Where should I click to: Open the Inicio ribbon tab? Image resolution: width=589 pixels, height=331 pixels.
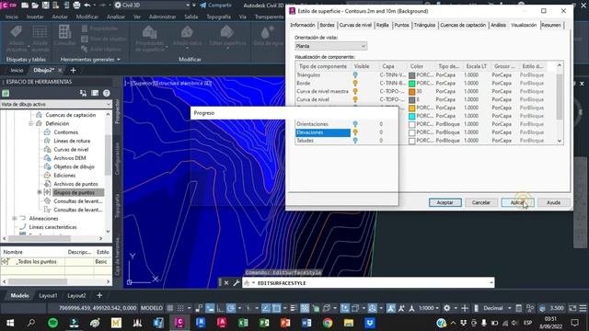(11, 17)
